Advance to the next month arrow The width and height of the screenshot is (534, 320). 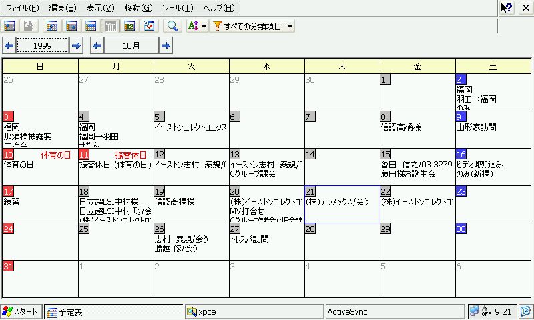tap(166, 45)
